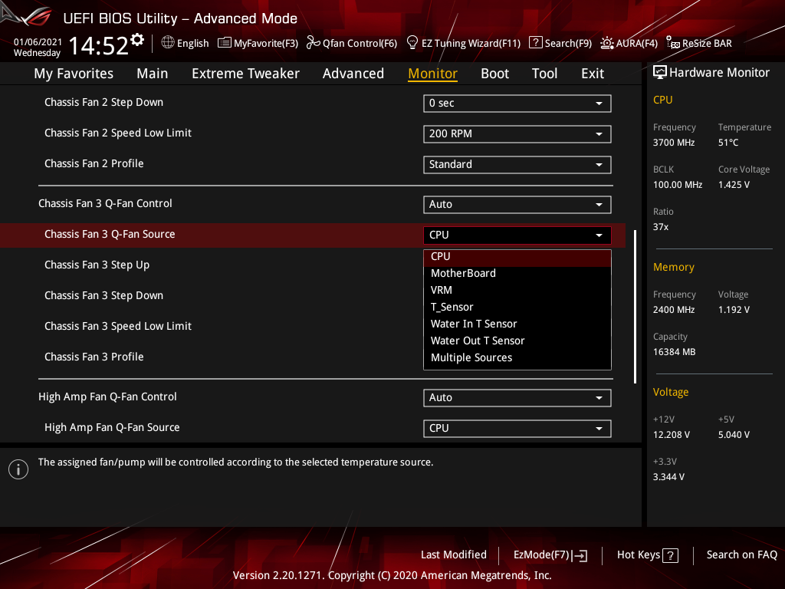The image size is (785, 589).
Task: Select Chassis Fan 3 Step Up row
Action: (x=97, y=265)
